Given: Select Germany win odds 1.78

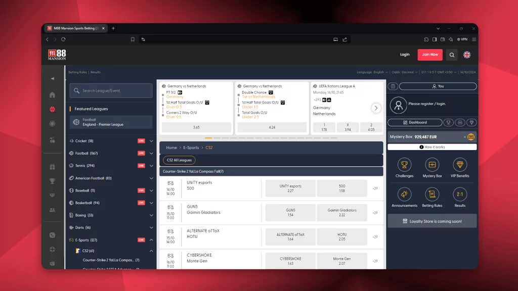Looking at the screenshot, I should coord(324,127).
